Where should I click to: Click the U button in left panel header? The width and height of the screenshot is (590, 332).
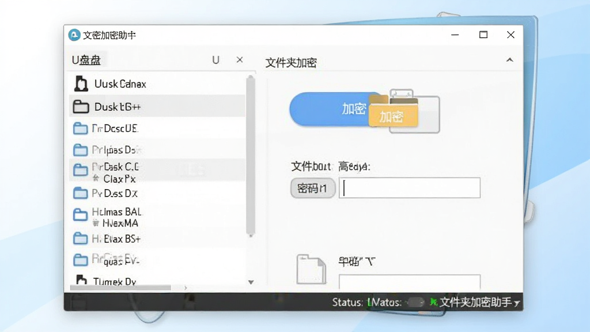click(215, 60)
